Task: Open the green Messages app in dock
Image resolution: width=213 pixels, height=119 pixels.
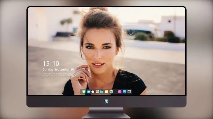Action: point(84,92)
